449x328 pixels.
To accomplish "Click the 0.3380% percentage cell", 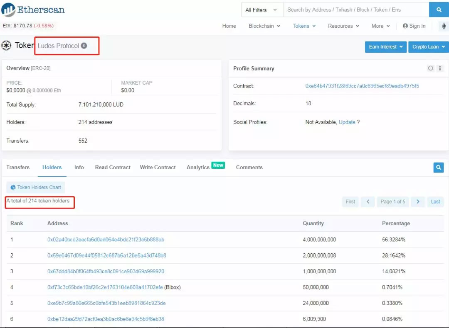I will [x=392, y=303].
